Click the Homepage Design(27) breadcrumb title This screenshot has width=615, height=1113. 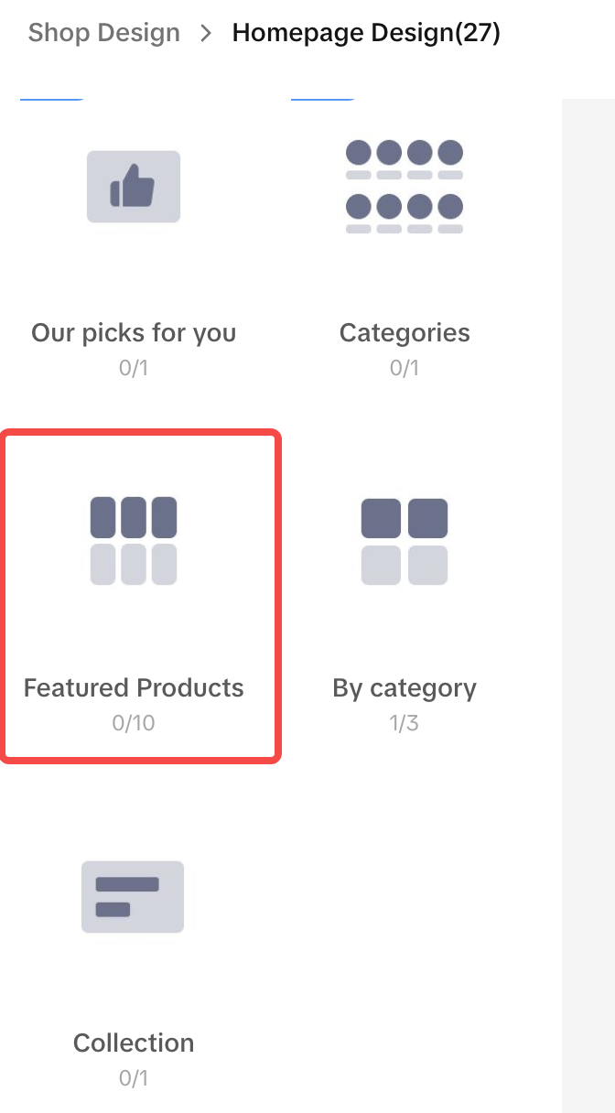[366, 33]
